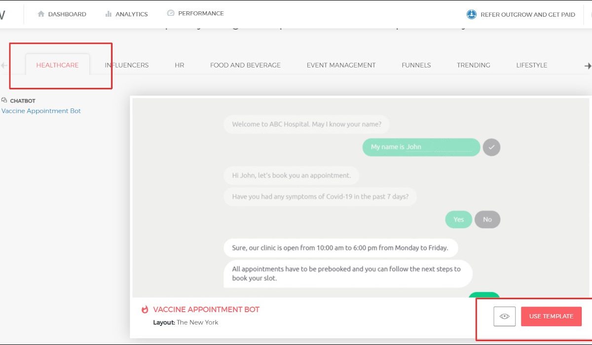The image size is (592, 345).
Task: Select the gray No chat option
Action: [487, 219]
